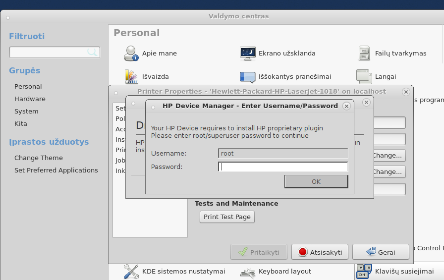Select Pol row in Printer Properties list
The image size is (444, 280).
tap(120, 118)
